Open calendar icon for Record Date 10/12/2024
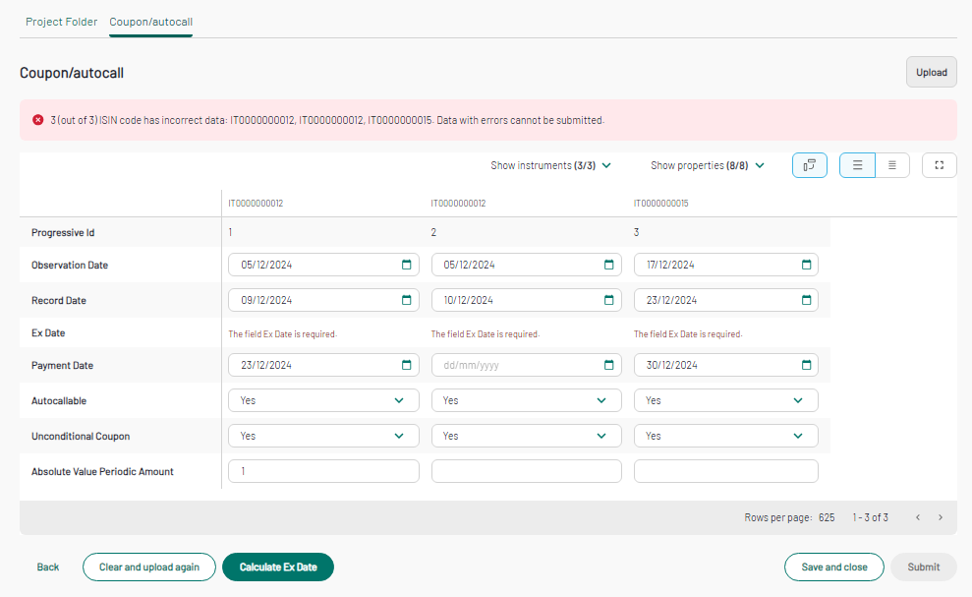This screenshot has height=597, width=972. tap(608, 300)
